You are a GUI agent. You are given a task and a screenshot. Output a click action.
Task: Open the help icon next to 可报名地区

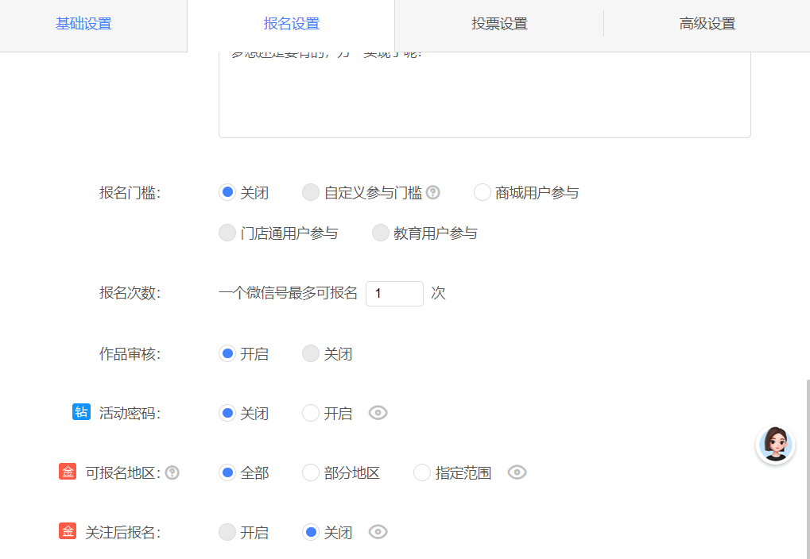coord(172,472)
